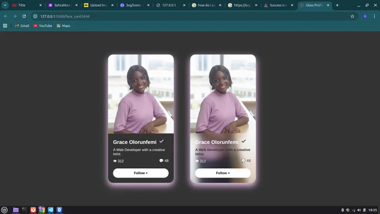This screenshot has height=214, width=380.
Task: Go forward to next page
Action: click(15, 16)
